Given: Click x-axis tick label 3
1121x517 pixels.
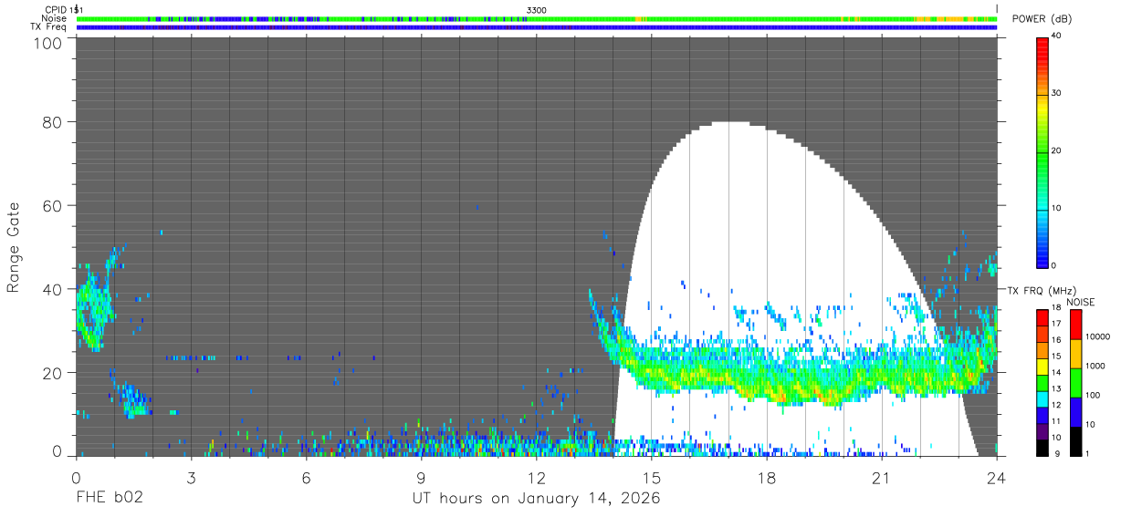Looking at the screenshot, I should coord(191,478).
